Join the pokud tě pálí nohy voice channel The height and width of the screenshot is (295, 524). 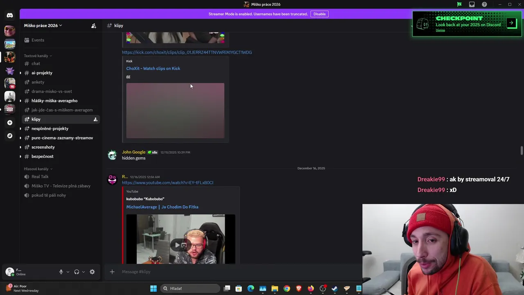point(61,195)
